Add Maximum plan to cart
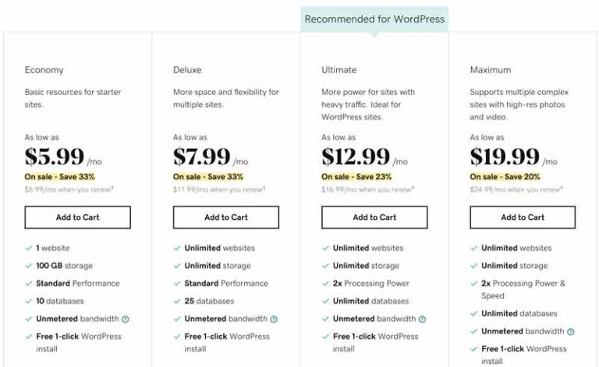The image size is (599, 367). 523,217
